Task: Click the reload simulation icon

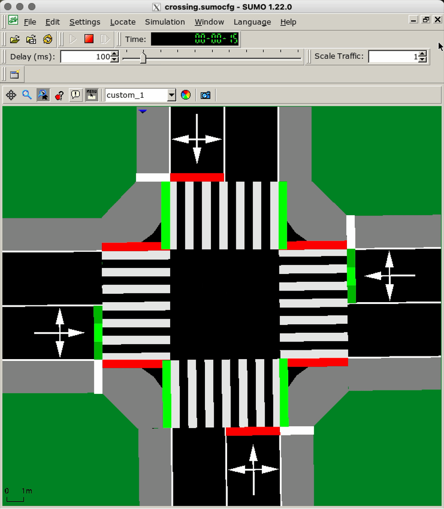Action: click(48, 39)
